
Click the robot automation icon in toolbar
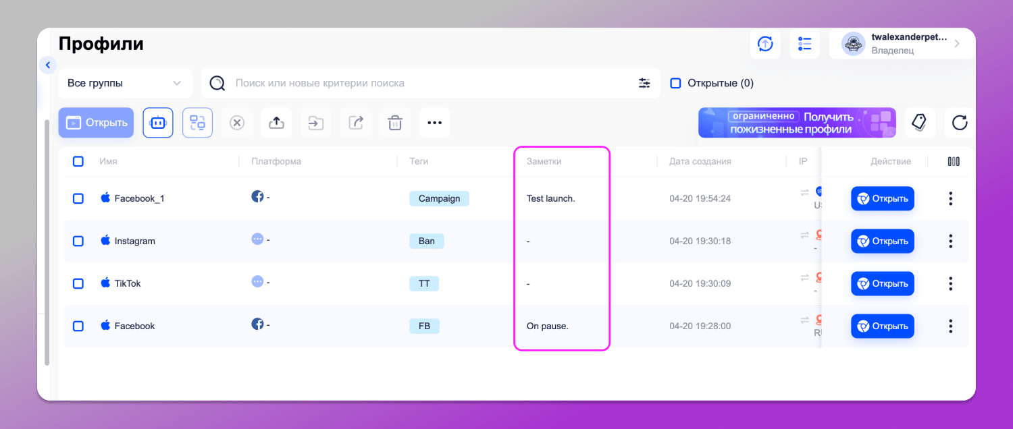coord(157,123)
